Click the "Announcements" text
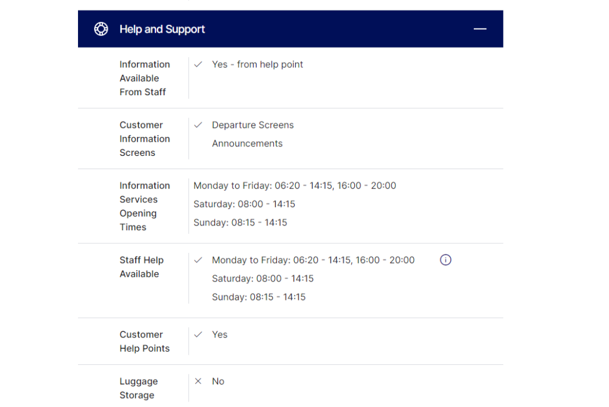609x407 pixels. click(x=247, y=143)
